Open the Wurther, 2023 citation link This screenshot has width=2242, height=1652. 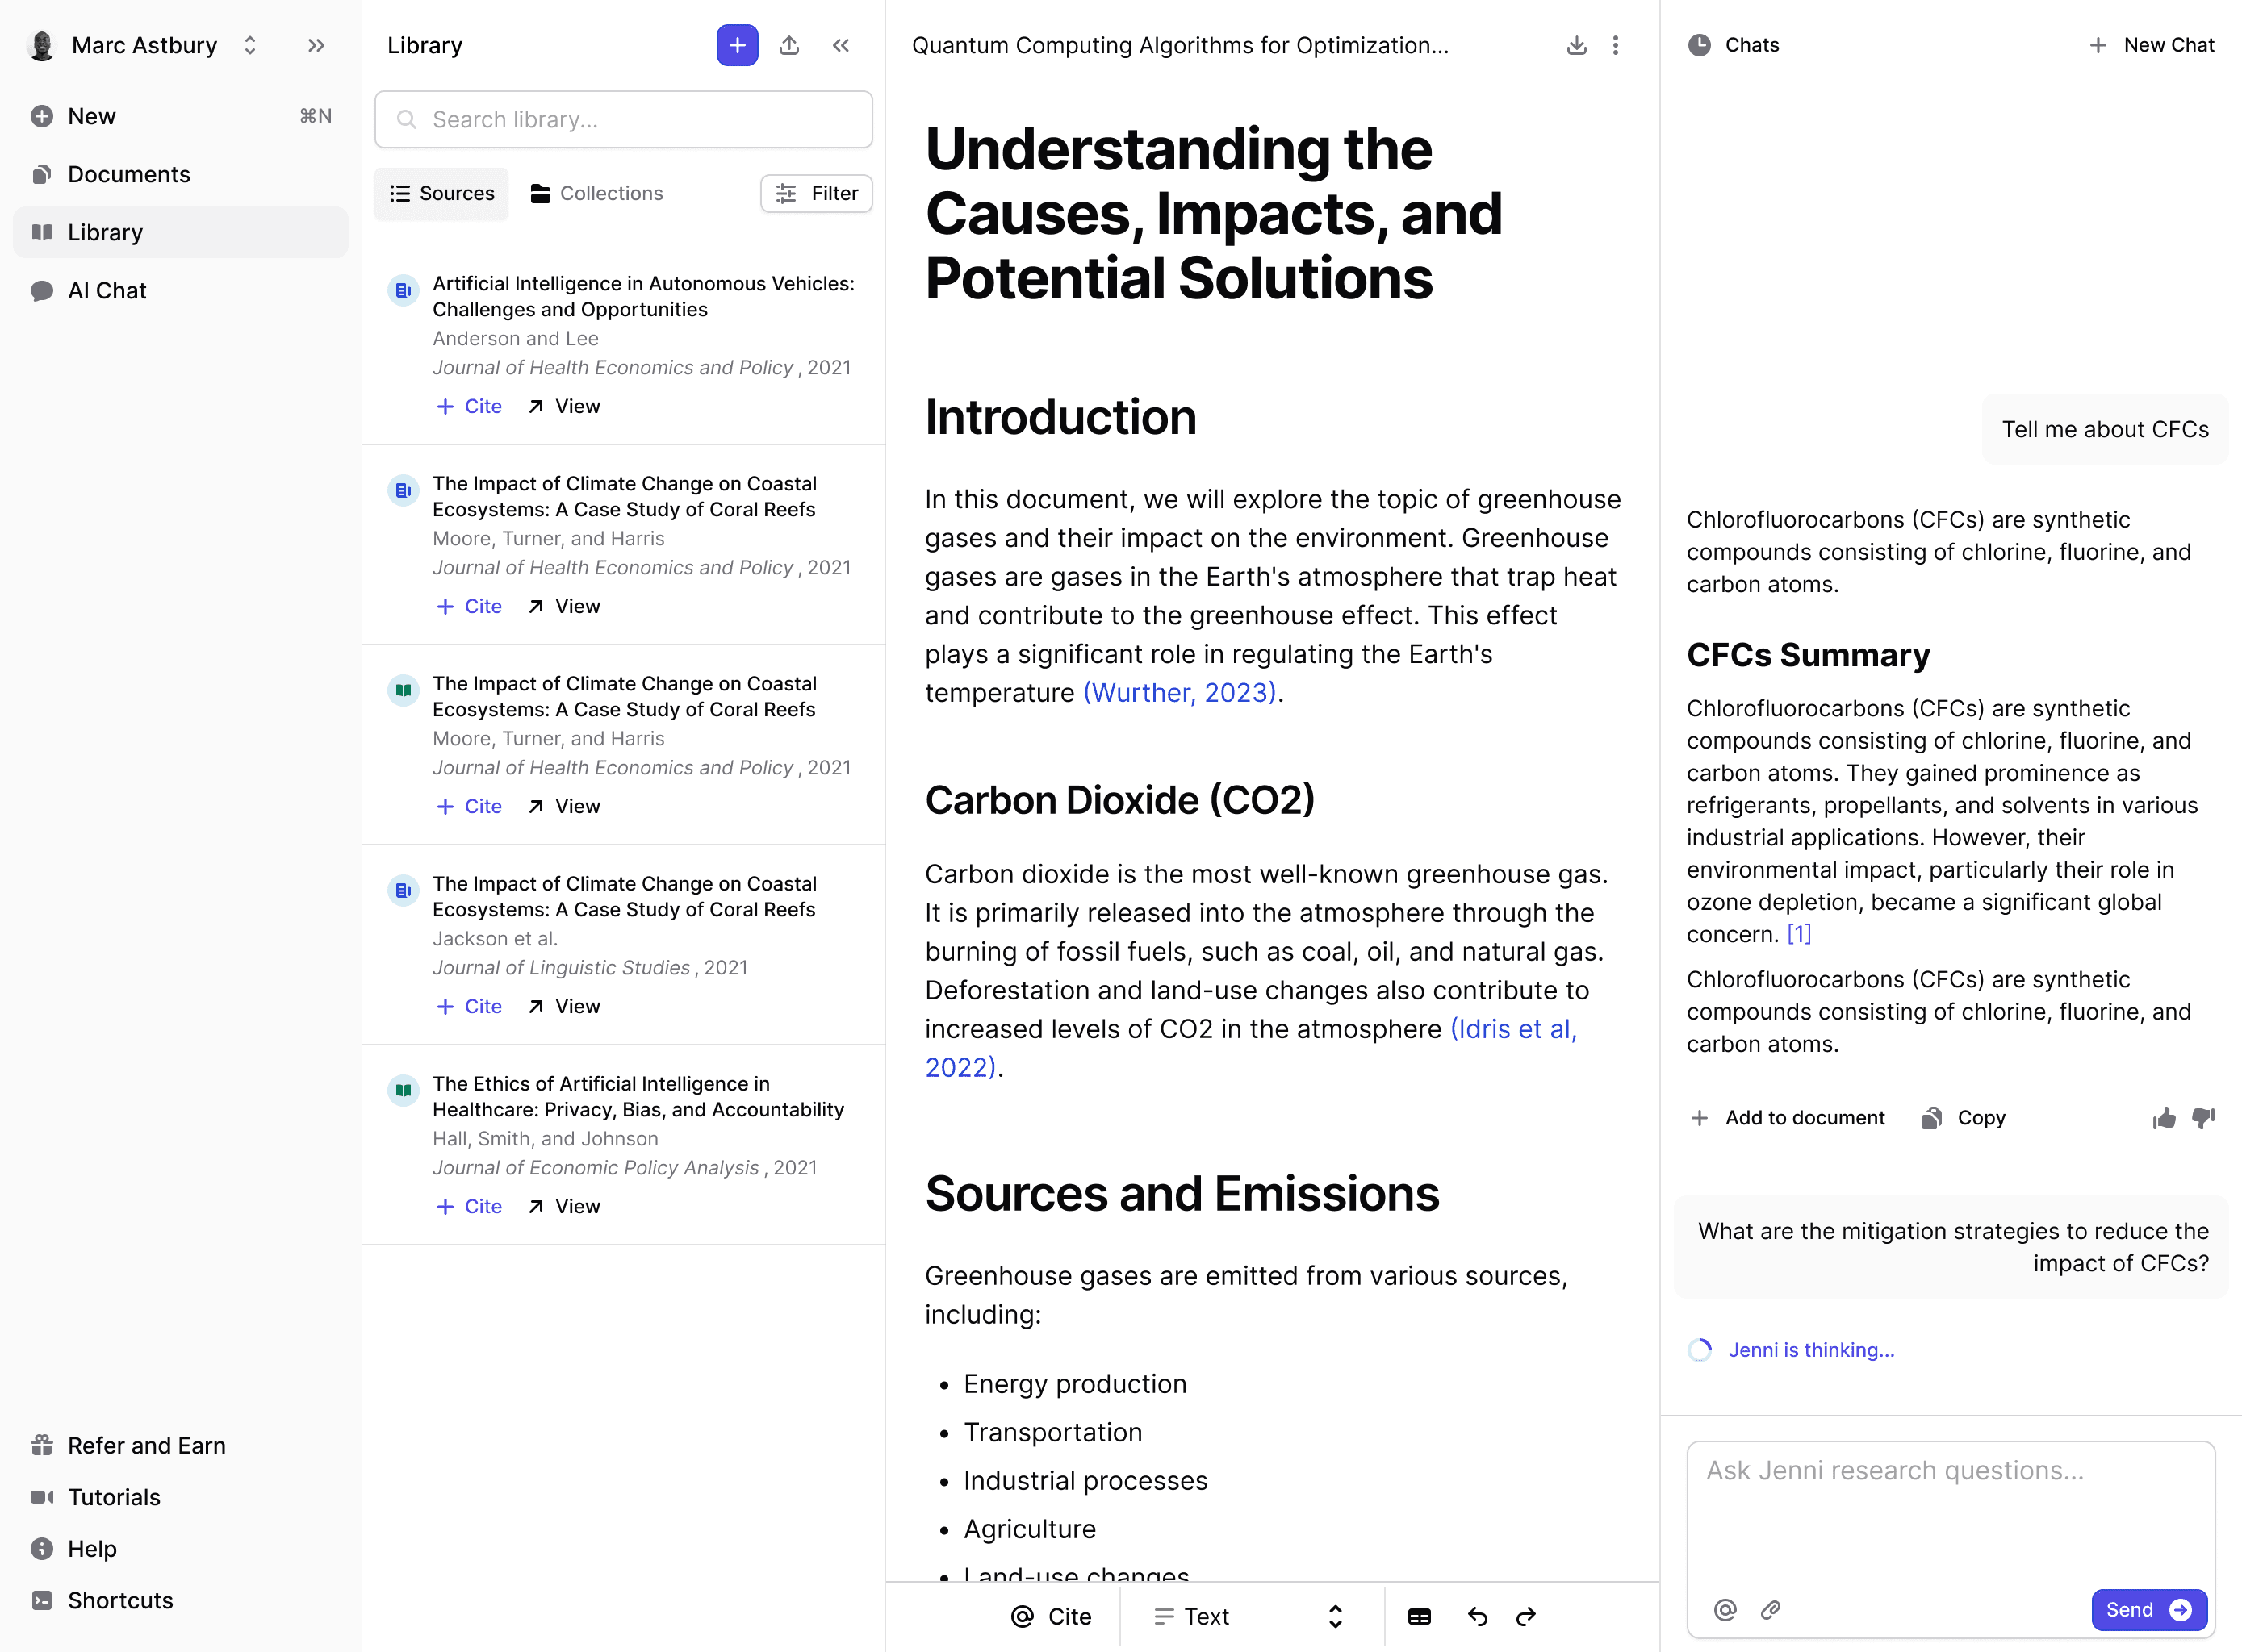click(1180, 693)
